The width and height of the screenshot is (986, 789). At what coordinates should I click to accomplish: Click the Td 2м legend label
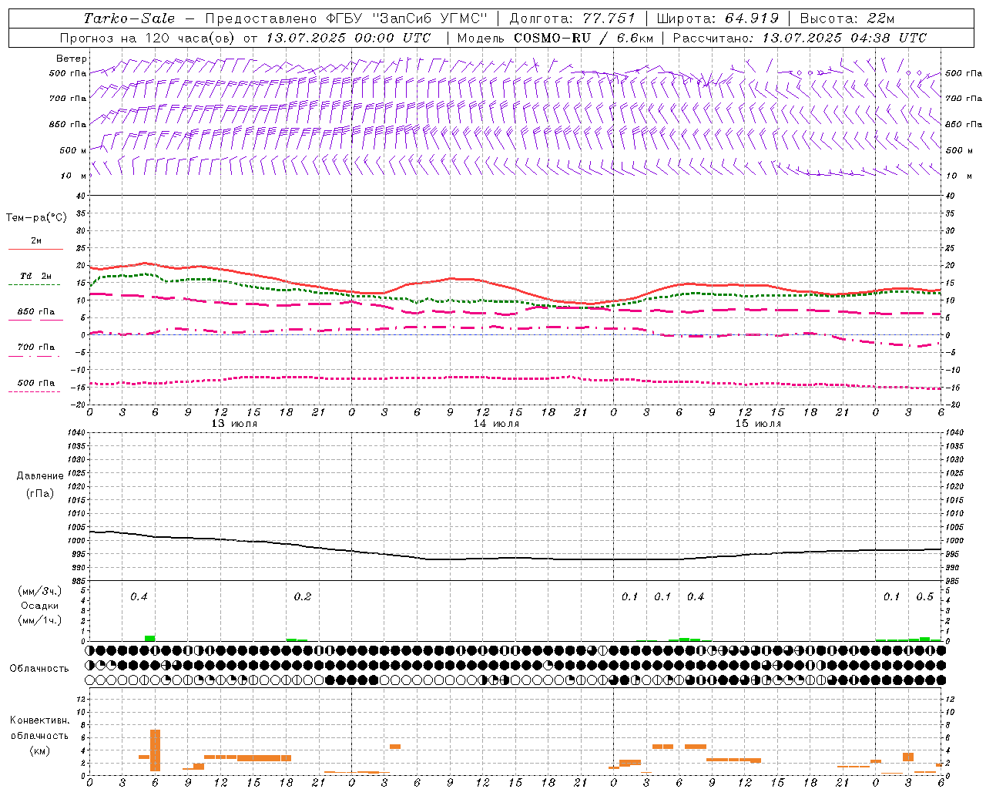pyautogui.click(x=35, y=276)
